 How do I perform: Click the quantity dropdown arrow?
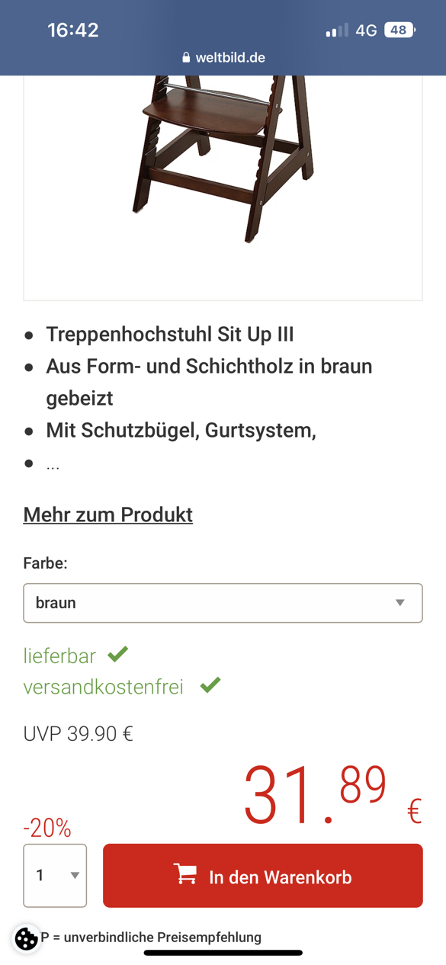pos(75,876)
